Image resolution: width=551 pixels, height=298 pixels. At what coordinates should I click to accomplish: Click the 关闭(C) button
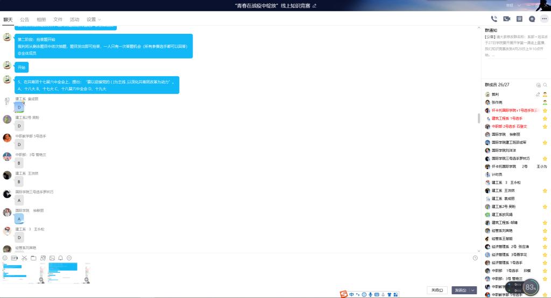[x=436, y=290]
